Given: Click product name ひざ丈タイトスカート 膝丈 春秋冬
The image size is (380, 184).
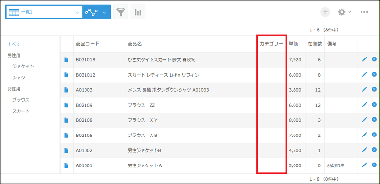Looking at the screenshot, I should click(x=161, y=60).
